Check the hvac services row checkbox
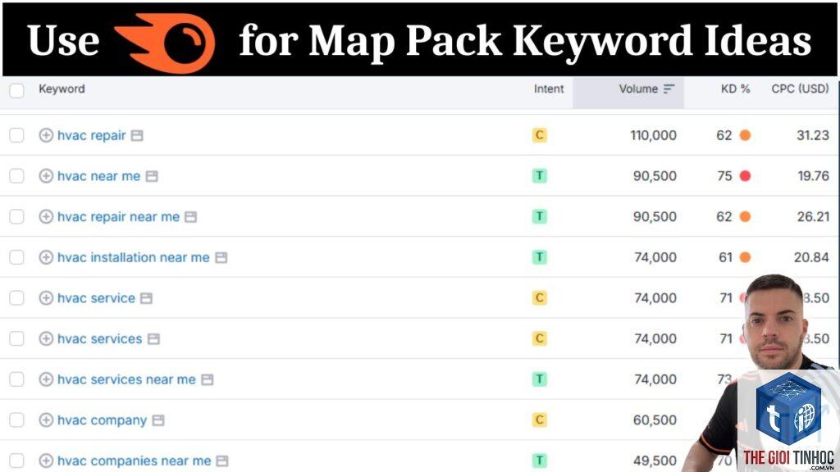This screenshot has width=840, height=472. (x=16, y=338)
